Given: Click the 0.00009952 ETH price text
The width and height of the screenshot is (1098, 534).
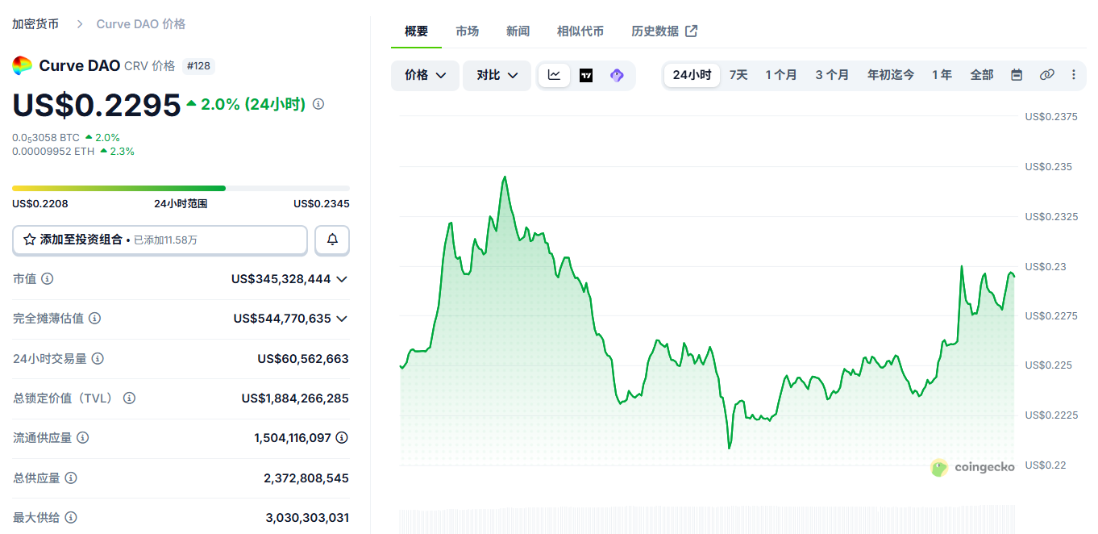Looking at the screenshot, I should [53, 151].
